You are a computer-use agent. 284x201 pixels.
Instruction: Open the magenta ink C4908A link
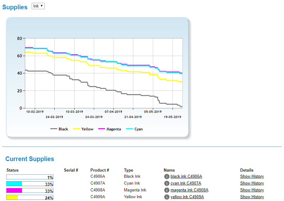(x=189, y=190)
